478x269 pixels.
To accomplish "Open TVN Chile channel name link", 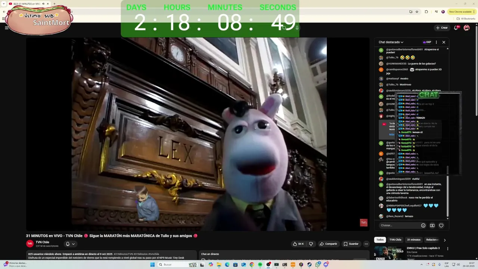I will tap(43, 242).
